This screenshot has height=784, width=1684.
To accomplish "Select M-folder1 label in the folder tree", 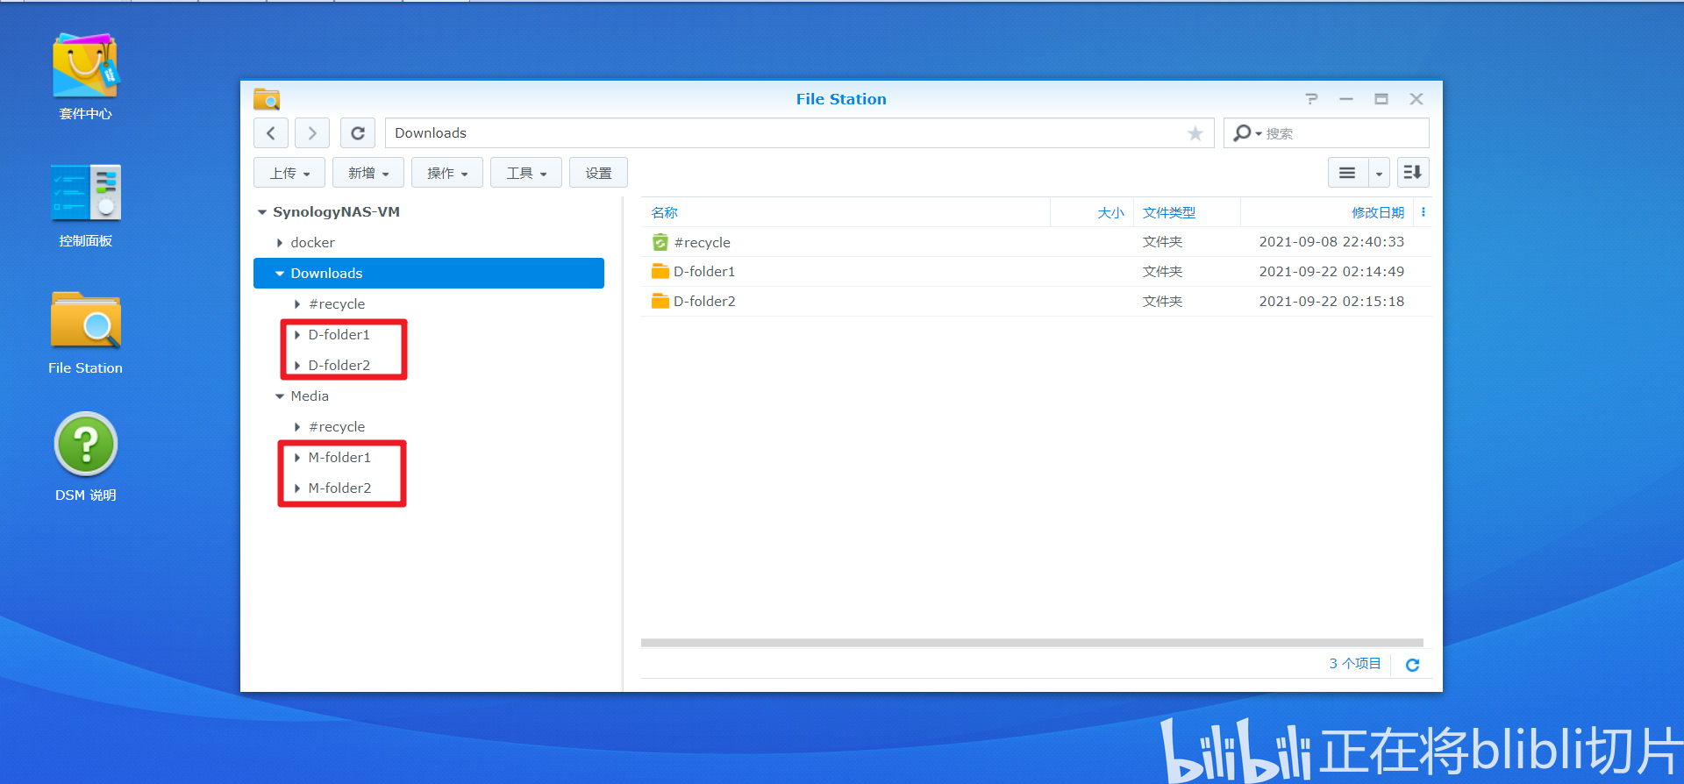I will 339,458.
